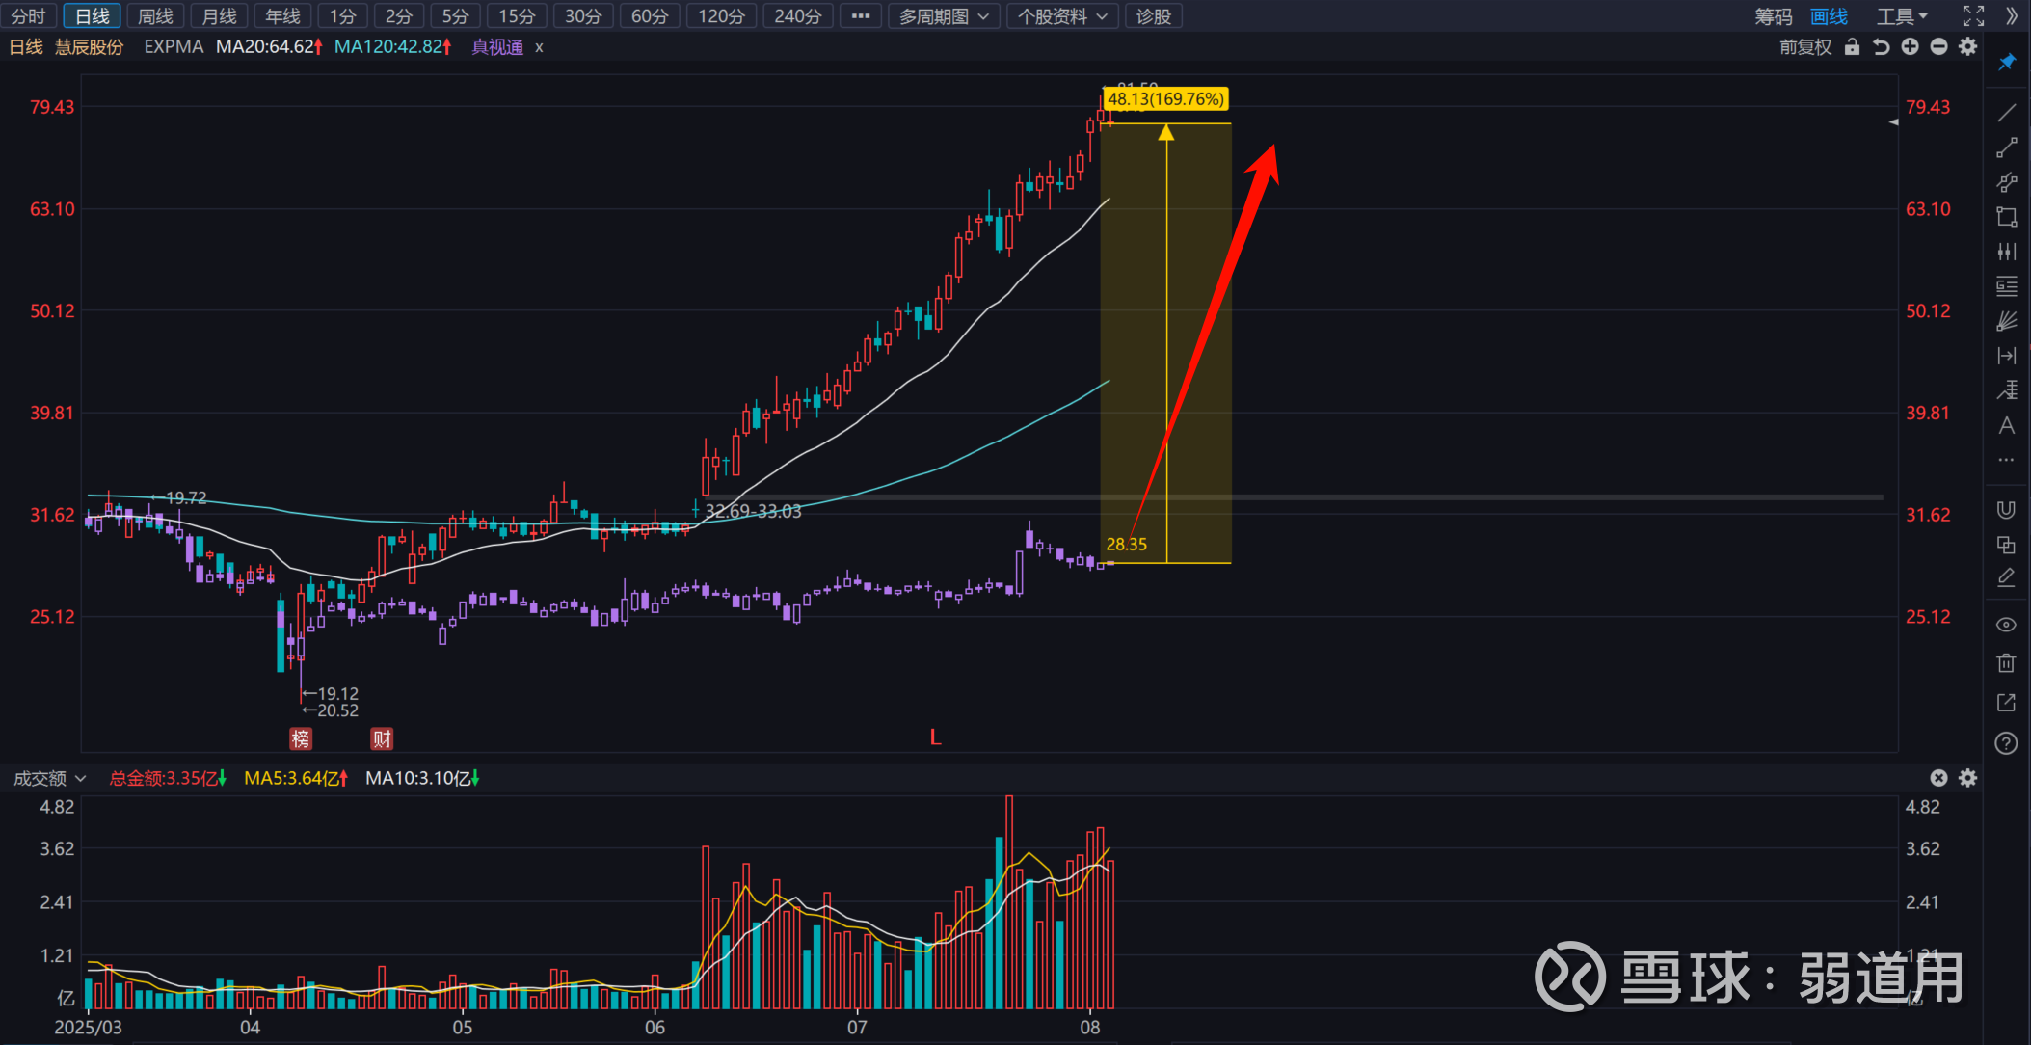
Task: Select the Gann fan lines tool
Action: tap(2006, 321)
